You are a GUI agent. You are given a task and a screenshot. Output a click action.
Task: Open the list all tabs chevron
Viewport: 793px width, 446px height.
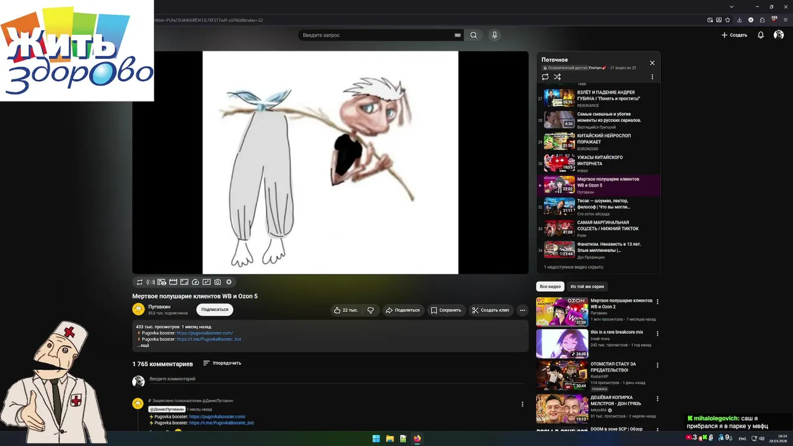tap(732, 7)
